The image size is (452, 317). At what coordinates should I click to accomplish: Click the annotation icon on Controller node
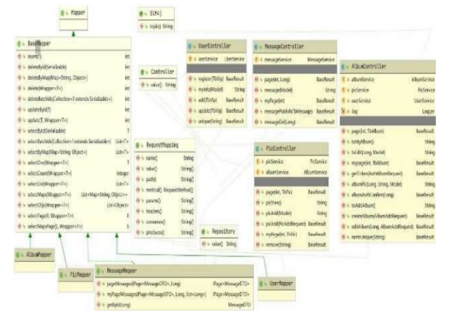[x=142, y=72]
